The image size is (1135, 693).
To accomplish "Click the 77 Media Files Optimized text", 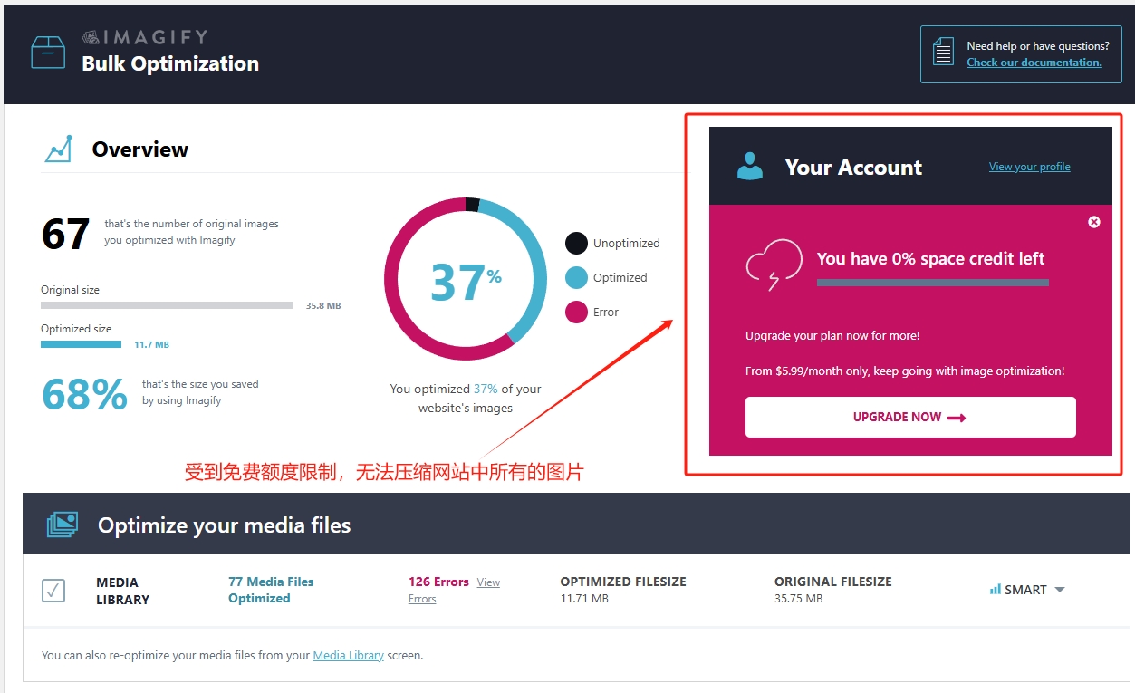I will pyautogui.click(x=271, y=590).
